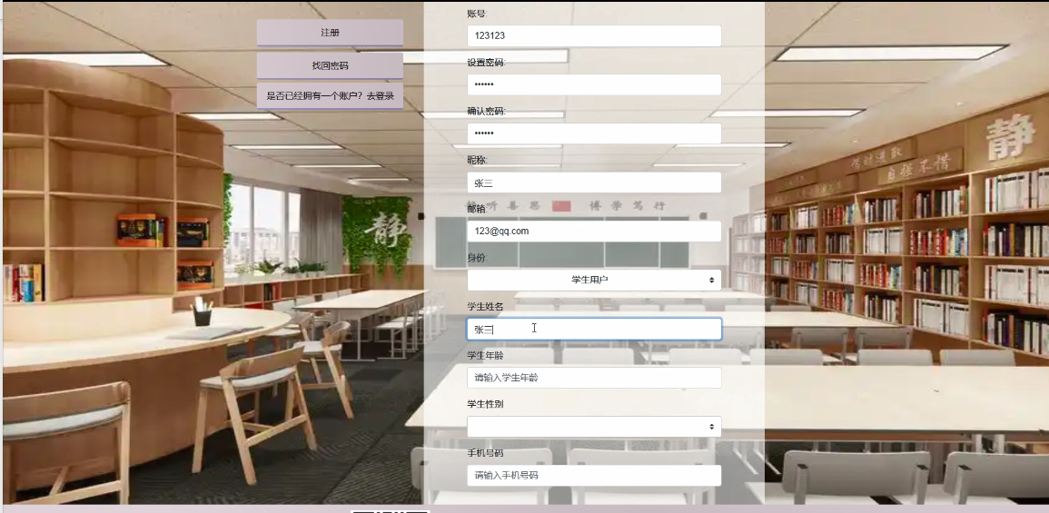The image size is (1049, 513).
Task: Open the 身份 dropdown showing 学生用户
Action: pos(594,281)
